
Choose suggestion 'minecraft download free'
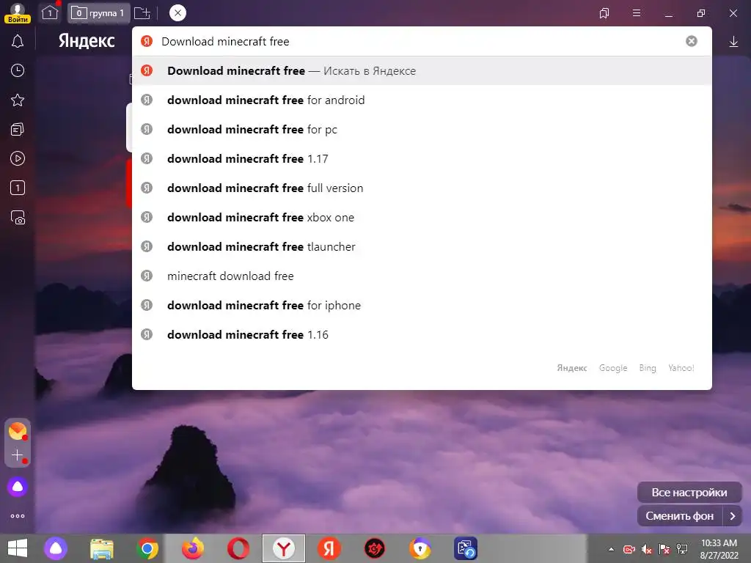coord(422,276)
